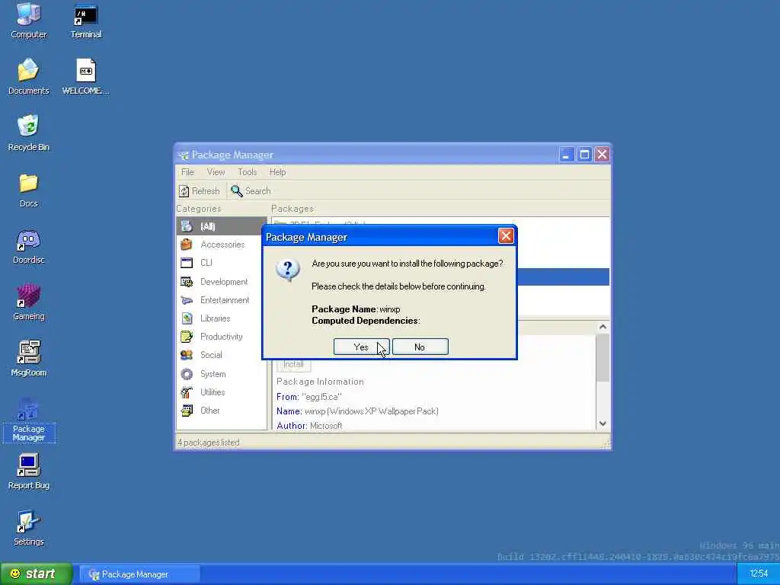
Task: Click the details pane scroll down arrow
Action: click(603, 424)
